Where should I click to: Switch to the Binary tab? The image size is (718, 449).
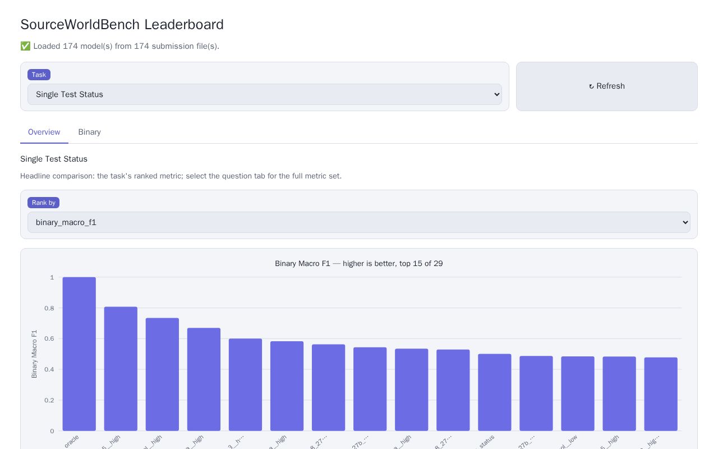[90, 132]
